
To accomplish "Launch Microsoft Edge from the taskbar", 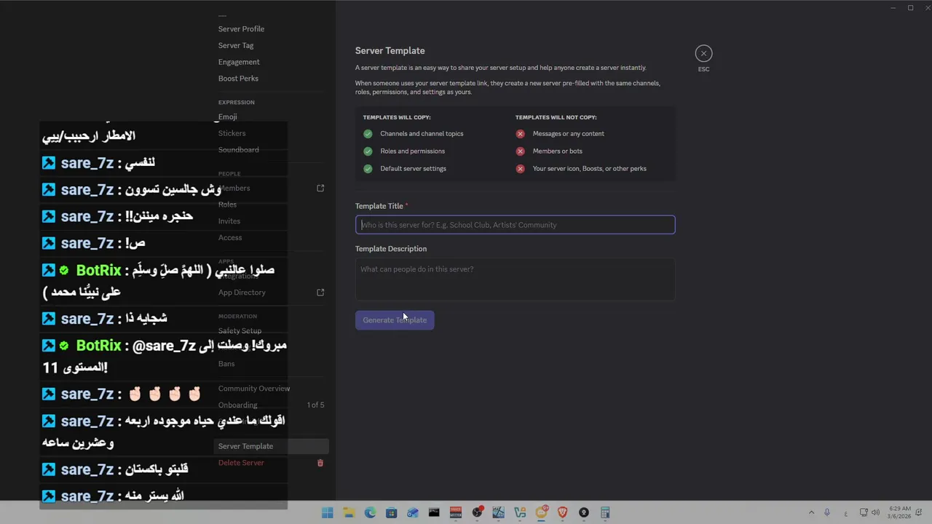I will tap(370, 513).
